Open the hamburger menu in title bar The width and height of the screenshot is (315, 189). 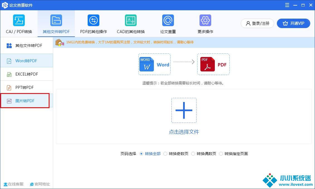[287, 5]
